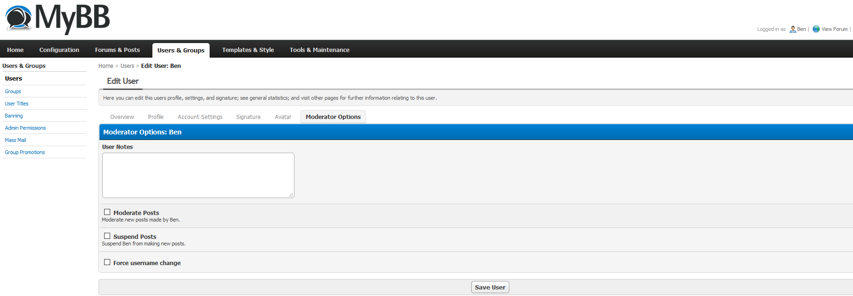The image size is (853, 296).
Task: Open Templates & Style menu
Action: click(248, 50)
